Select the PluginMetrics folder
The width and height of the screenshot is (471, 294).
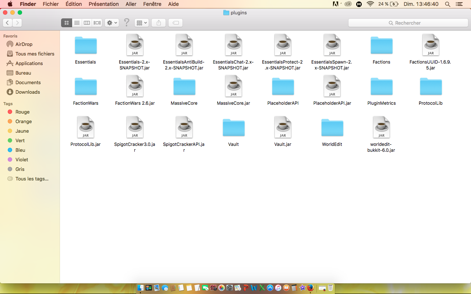[381, 87]
